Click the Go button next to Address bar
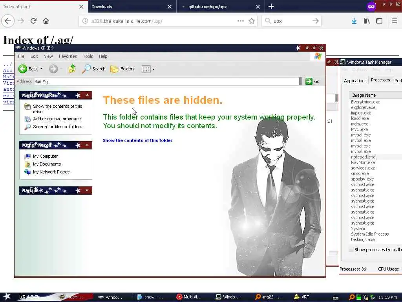The image size is (402, 302). coord(312,81)
